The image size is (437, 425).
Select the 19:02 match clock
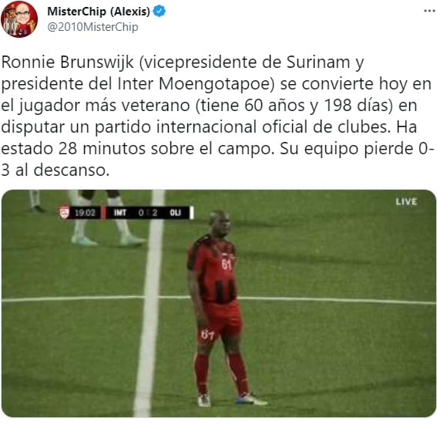85,213
